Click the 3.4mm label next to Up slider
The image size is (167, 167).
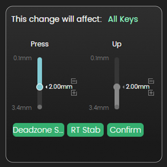click(99, 107)
